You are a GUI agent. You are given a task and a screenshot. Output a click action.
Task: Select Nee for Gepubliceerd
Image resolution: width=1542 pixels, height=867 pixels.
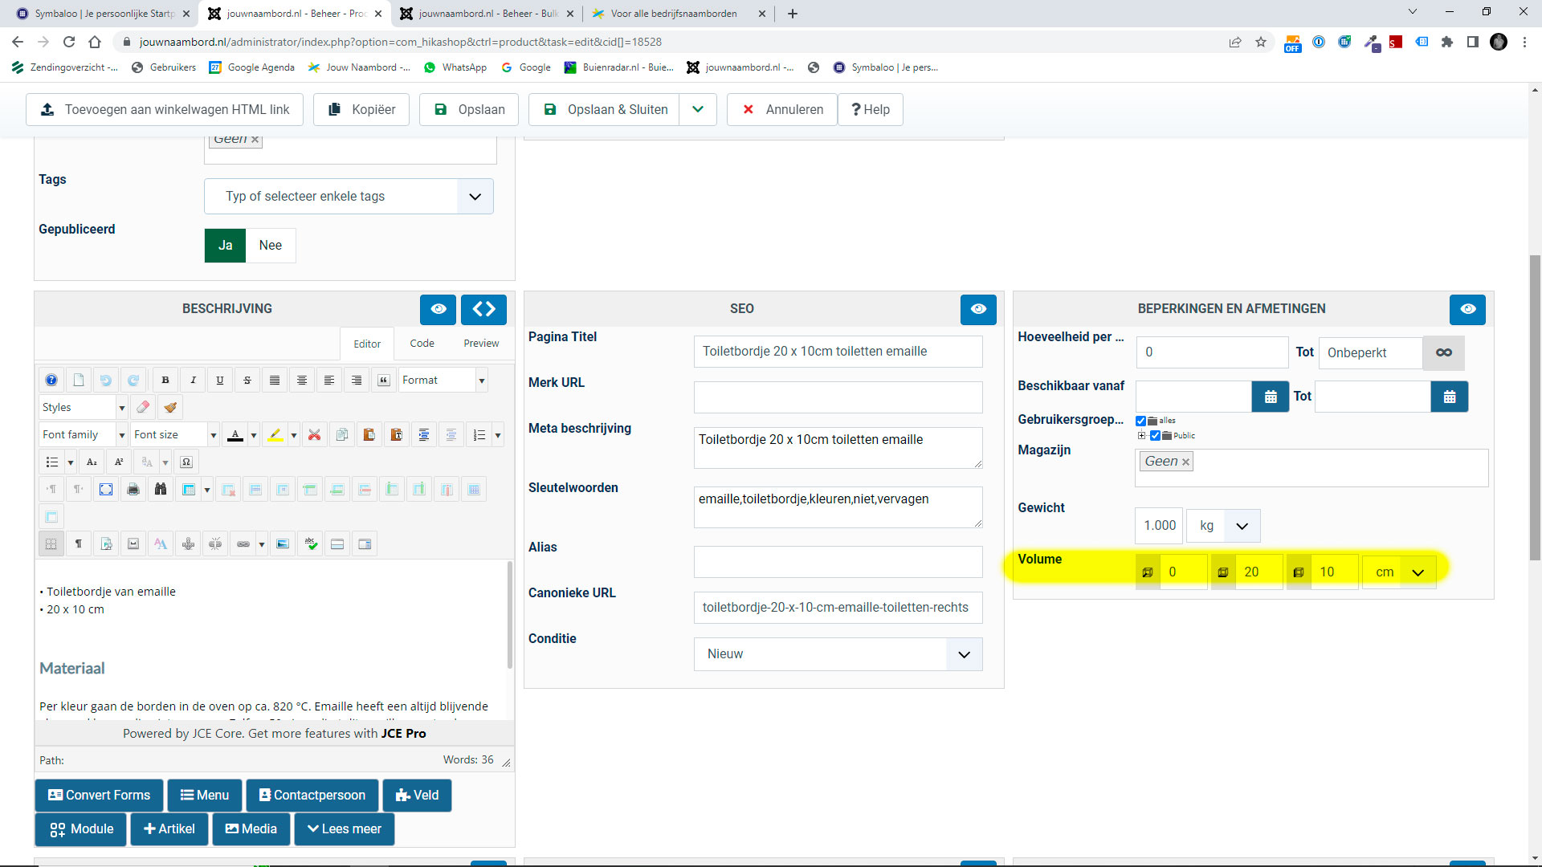(x=270, y=246)
